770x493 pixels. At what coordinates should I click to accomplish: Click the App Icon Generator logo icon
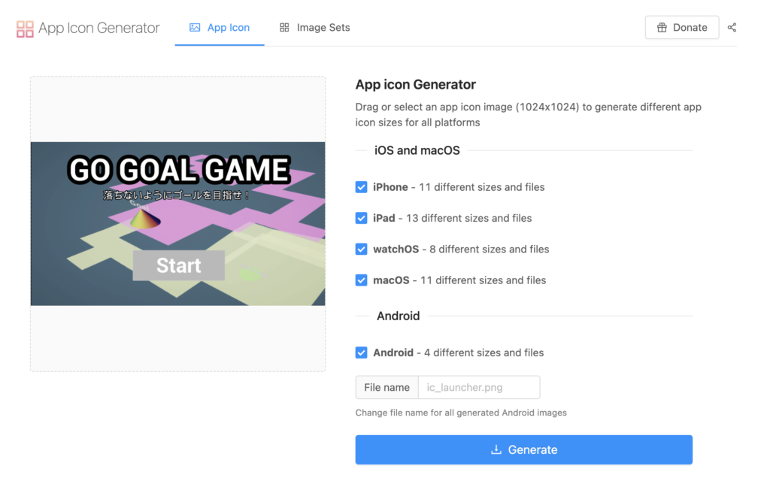[25, 29]
